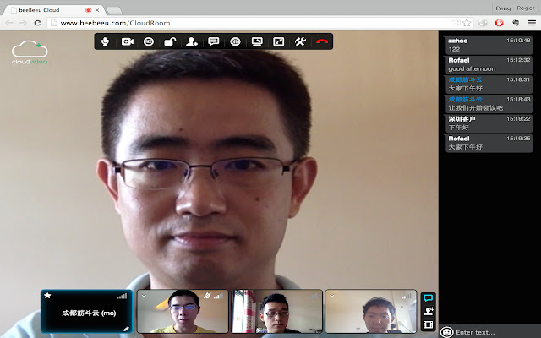Image resolution: width=541 pixels, height=338 pixels.
Task: Reload the page with the refresh icon
Action: pos(37,23)
